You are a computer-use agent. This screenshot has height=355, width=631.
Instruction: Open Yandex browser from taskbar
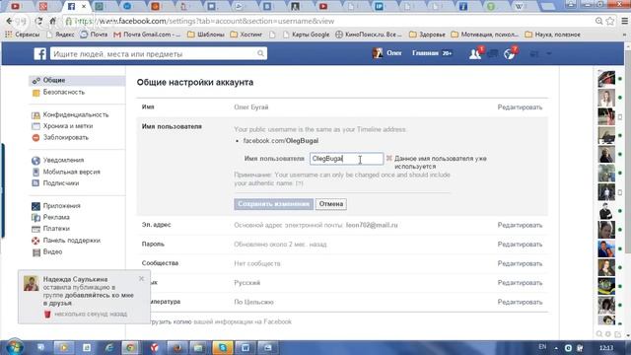pos(154,347)
